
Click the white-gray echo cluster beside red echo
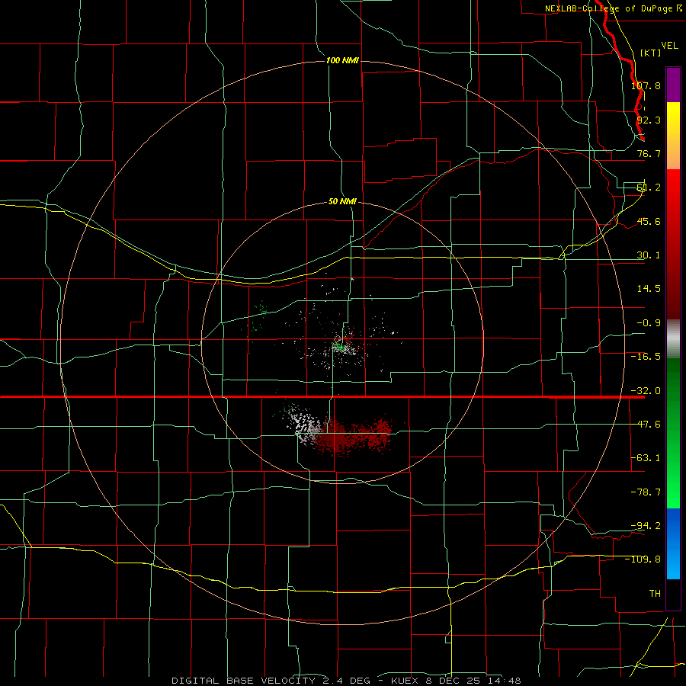click(x=303, y=424)
